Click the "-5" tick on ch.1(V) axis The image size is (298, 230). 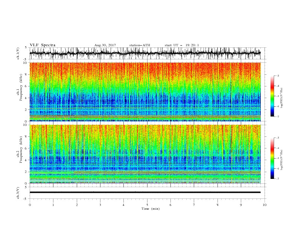(x=26, y=59)
